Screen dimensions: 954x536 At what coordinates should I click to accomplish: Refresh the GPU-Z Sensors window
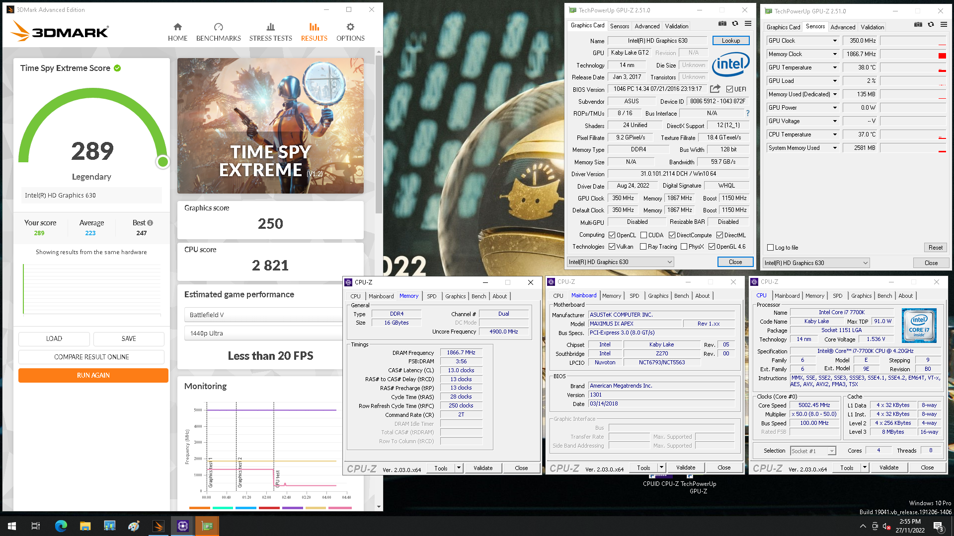pos(931,25)
